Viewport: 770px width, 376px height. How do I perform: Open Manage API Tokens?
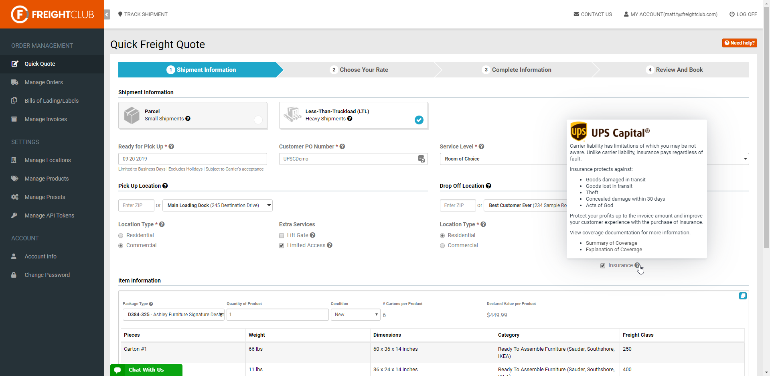50,215
